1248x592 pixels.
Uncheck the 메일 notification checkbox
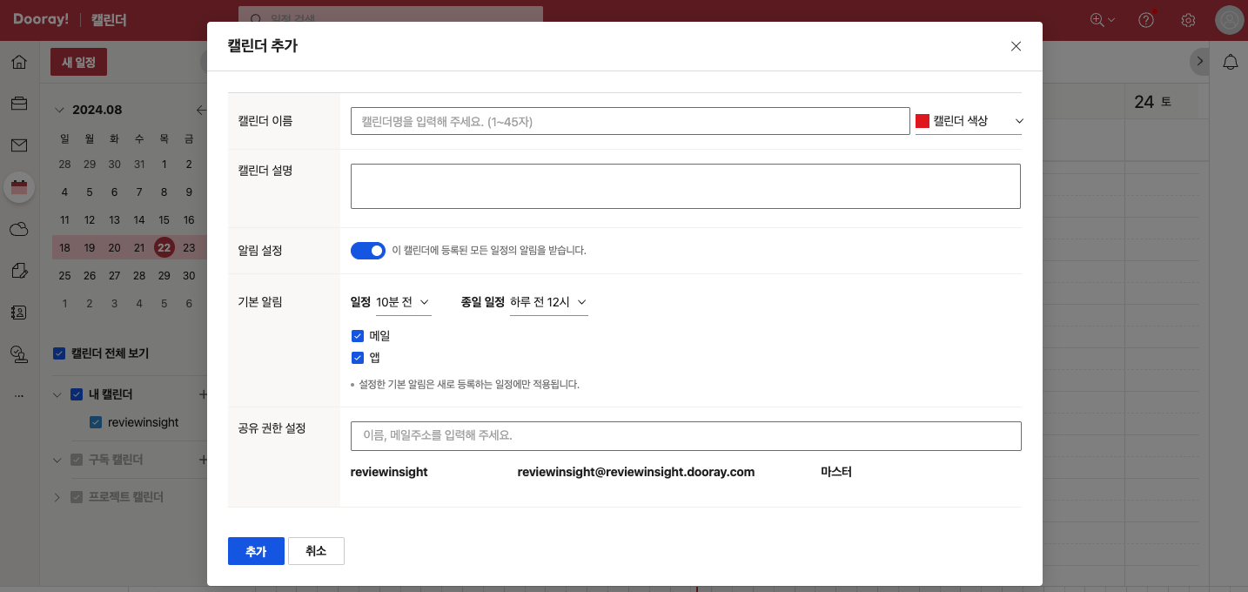(357, 336)
